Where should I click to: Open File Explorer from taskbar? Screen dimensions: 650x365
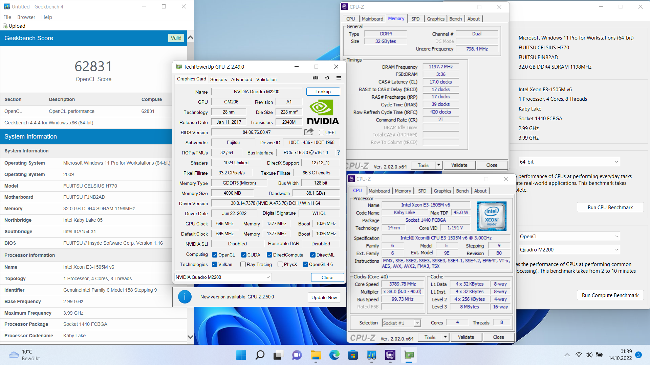pyautogui.click(x=316, y=355)
